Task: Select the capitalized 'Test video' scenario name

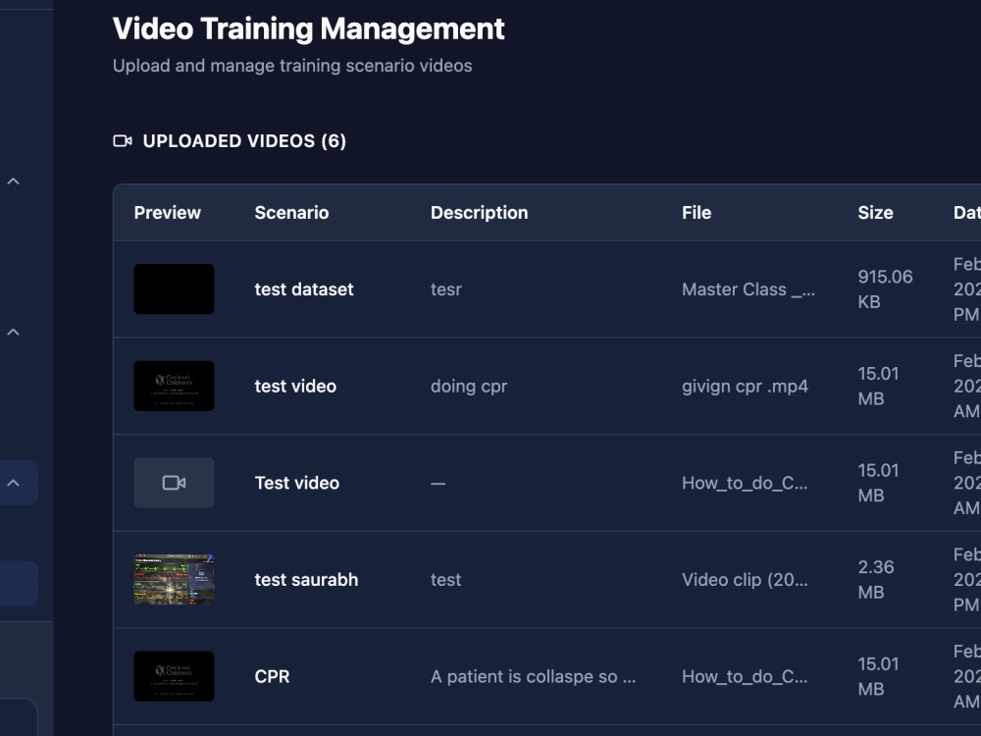Action: click(x=297, y=483)
